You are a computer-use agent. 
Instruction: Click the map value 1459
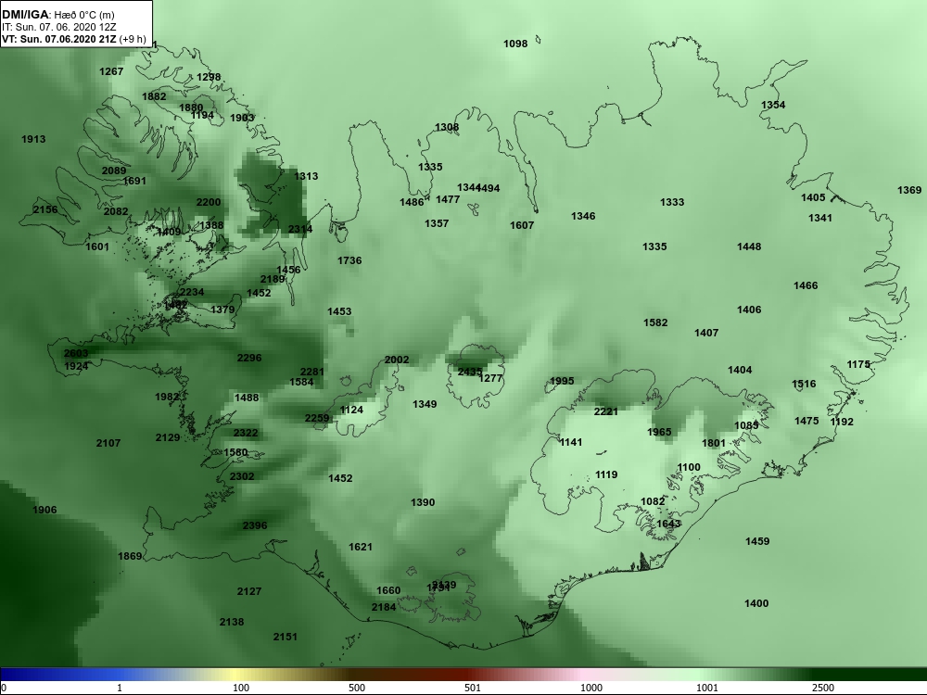pyautogui.click(x=757, y=541)
